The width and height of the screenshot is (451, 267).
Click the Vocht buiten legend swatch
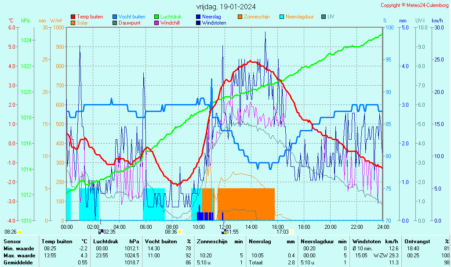click(115, 17)
